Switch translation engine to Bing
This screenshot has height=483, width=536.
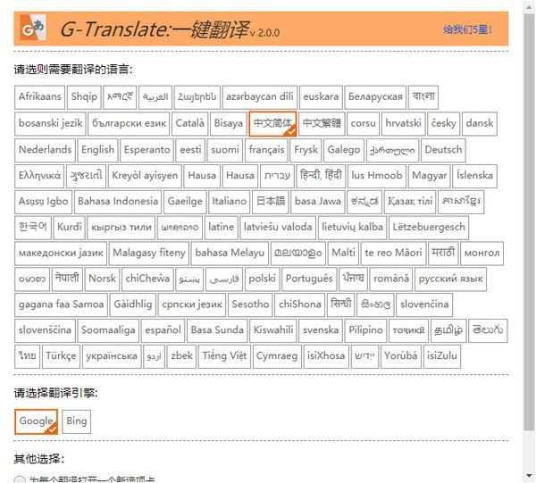[77, 421]
